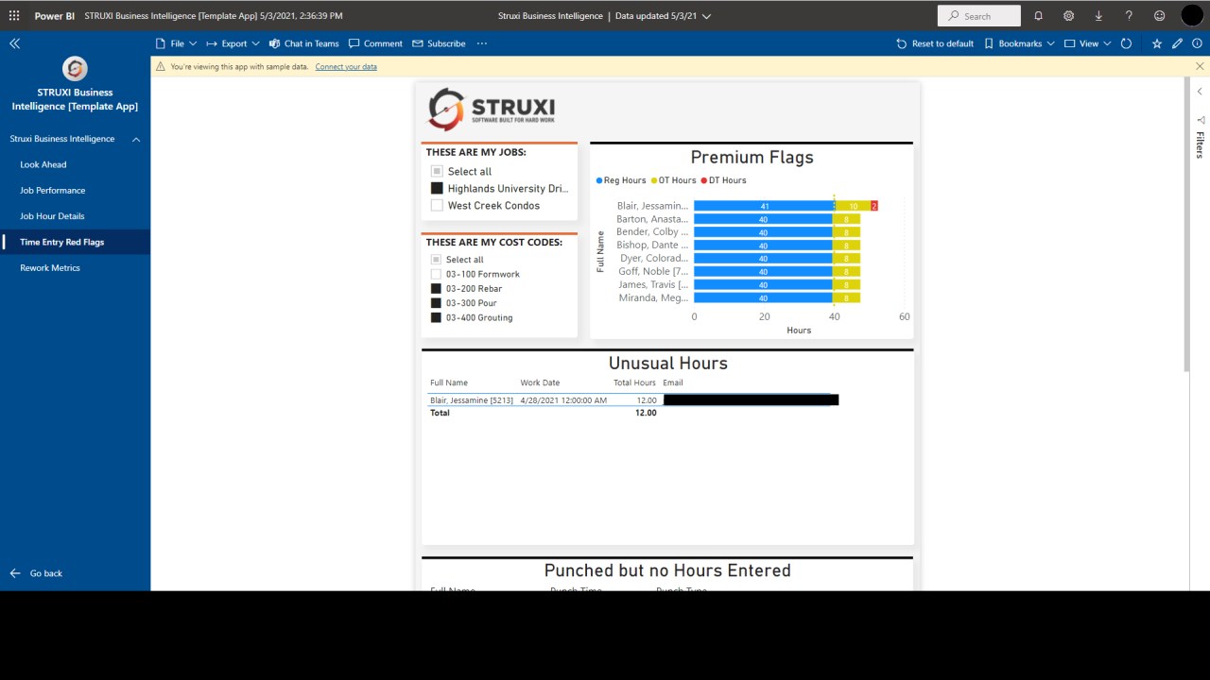Click the Chat in Teams button
This screenshot has height=680, width=1210.
[304, 43]
